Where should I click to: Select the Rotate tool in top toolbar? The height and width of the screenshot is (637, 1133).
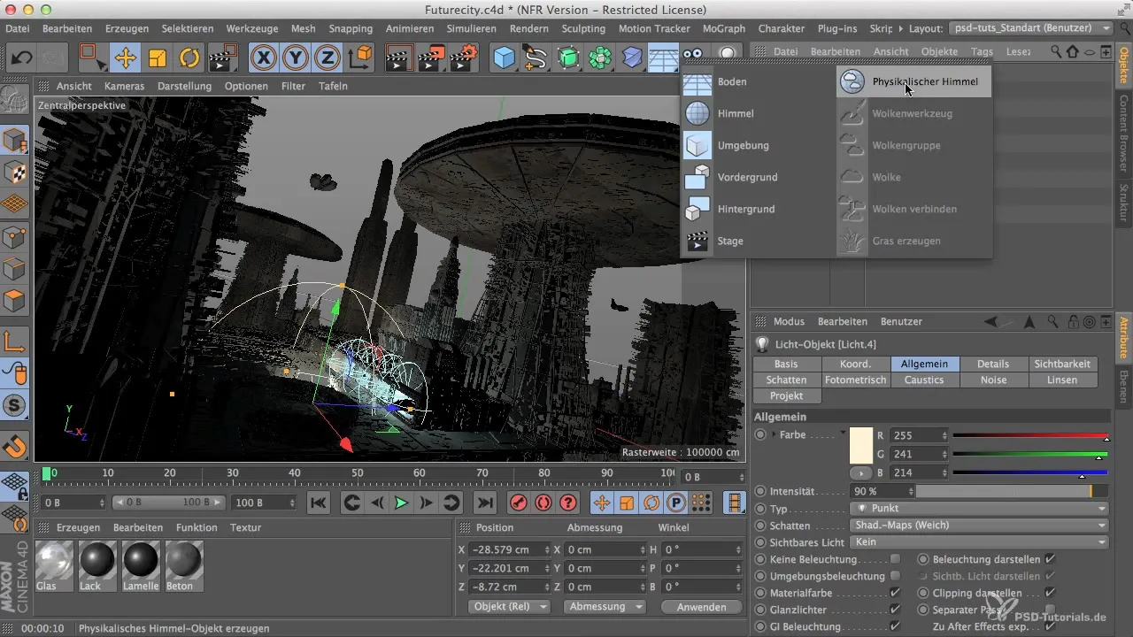[x=189, y=58]
